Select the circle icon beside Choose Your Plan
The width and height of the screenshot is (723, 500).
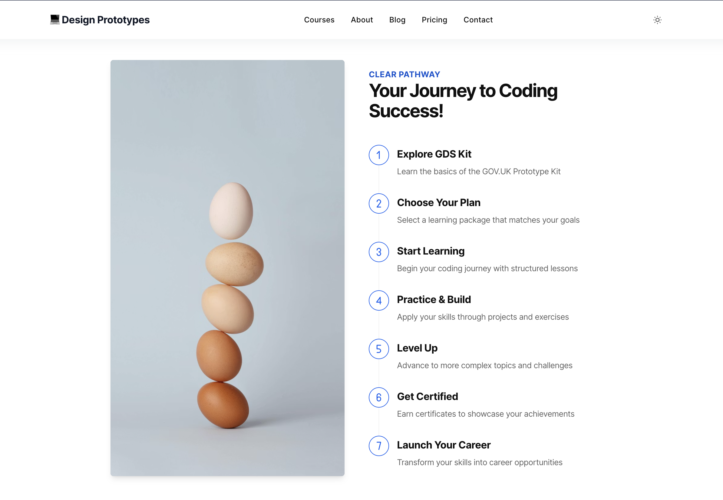point(378,204)
